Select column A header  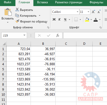(x=19, y=44)
